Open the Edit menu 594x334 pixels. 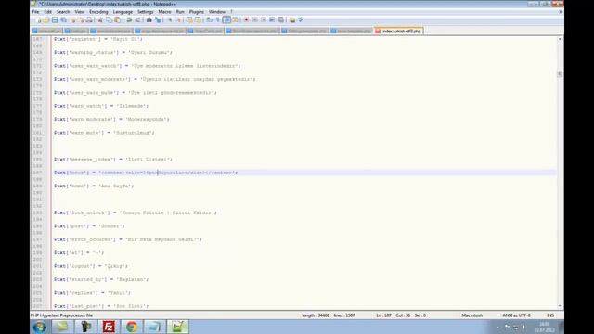[47, 12]
